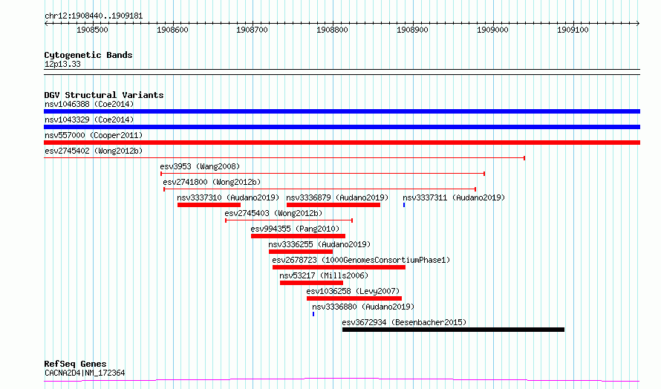Open the nsv53217 (Mills2006) label
The image size is (661, 389).
pos(324,275)
